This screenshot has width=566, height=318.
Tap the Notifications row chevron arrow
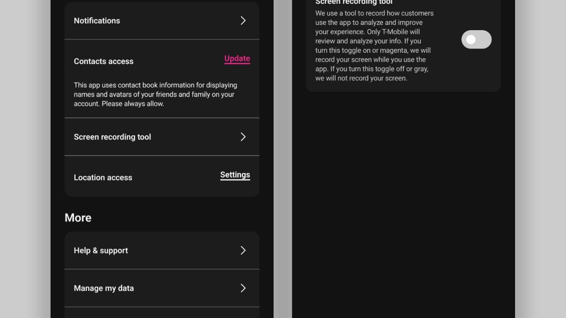click(243, 21)
